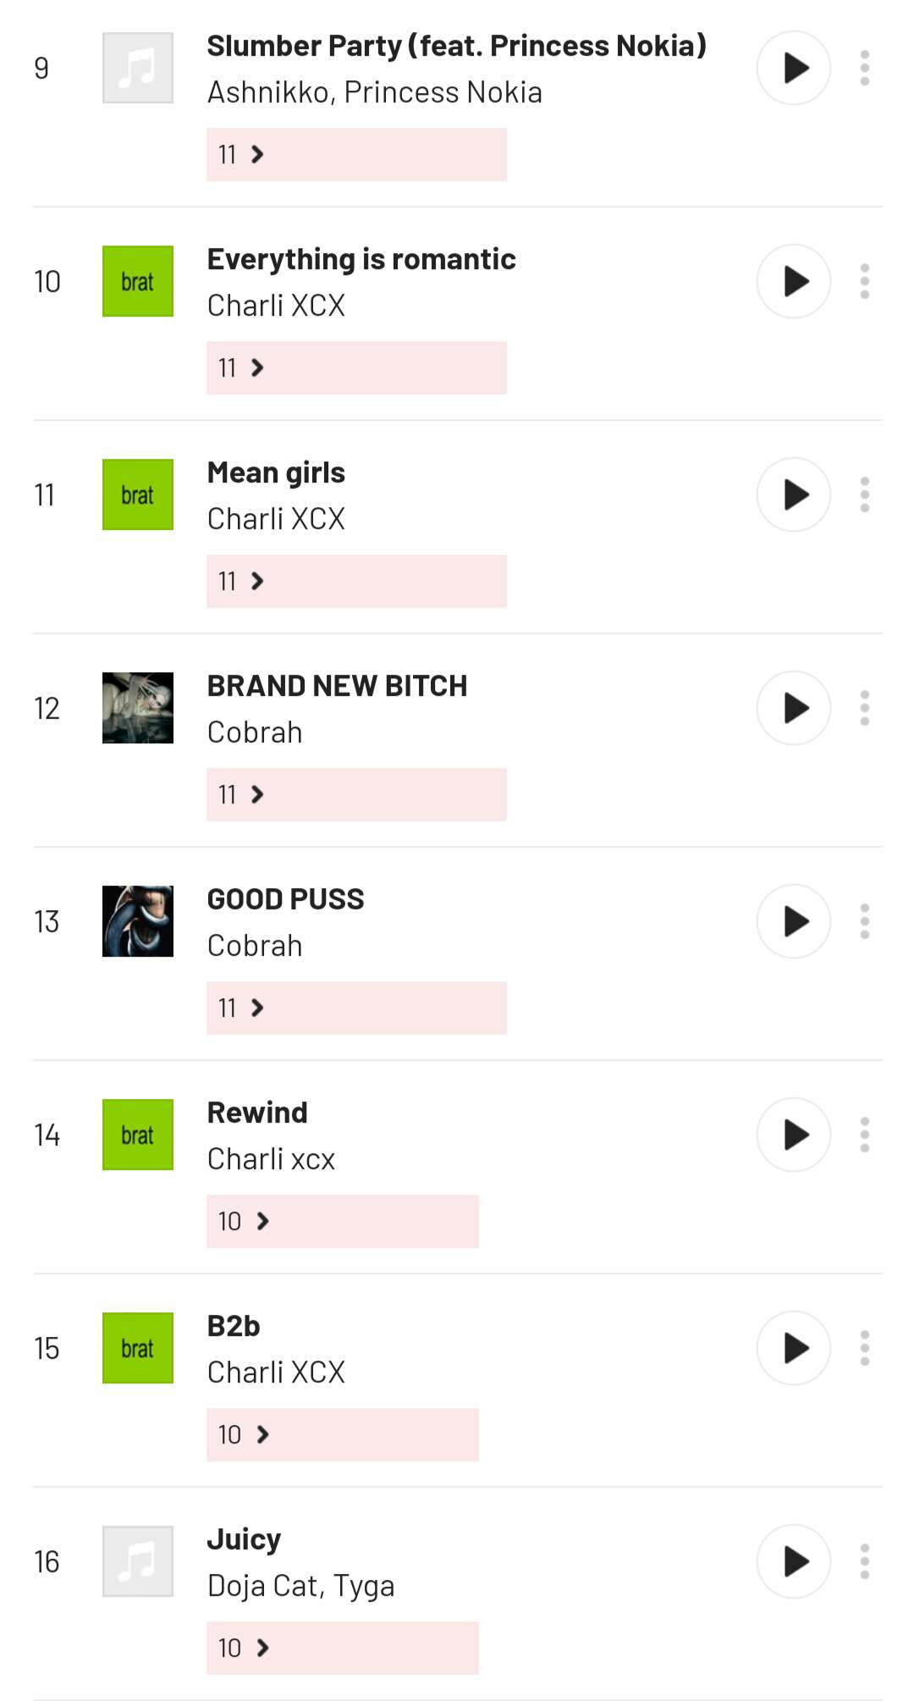Open three-dot menu for B2b

tap(864, 1348)
